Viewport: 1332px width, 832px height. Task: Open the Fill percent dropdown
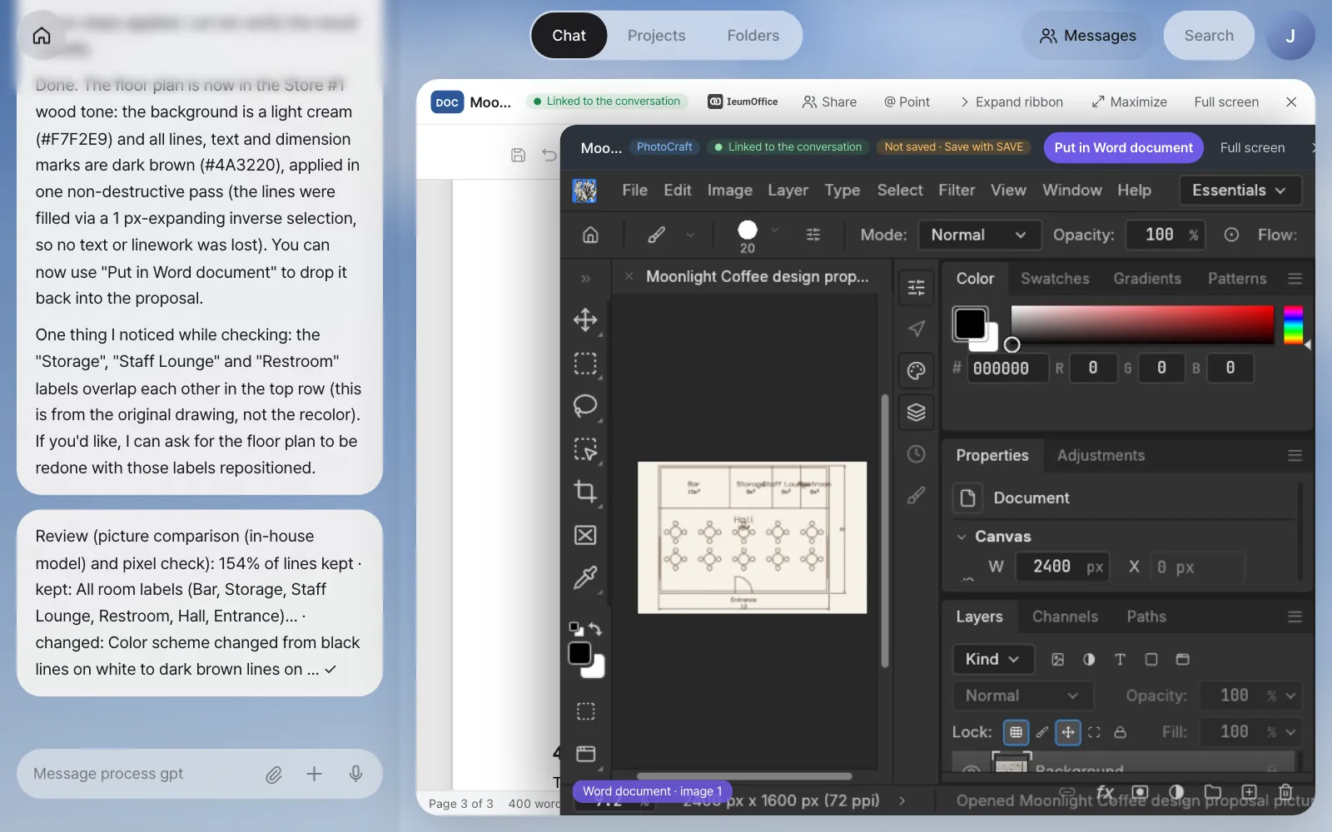pos(1290,732)
